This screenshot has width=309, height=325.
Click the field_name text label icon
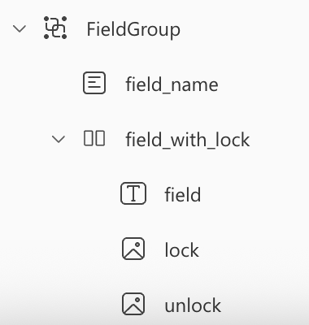[94, 83]
